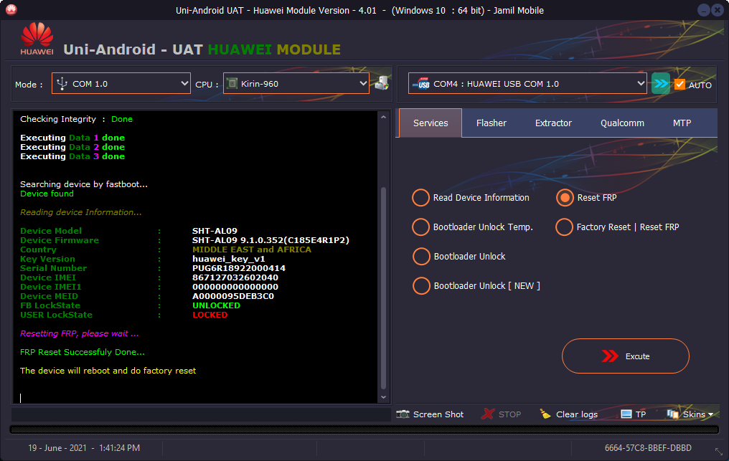Click the USB symbol in Mode dropdown

pos(62,84)
